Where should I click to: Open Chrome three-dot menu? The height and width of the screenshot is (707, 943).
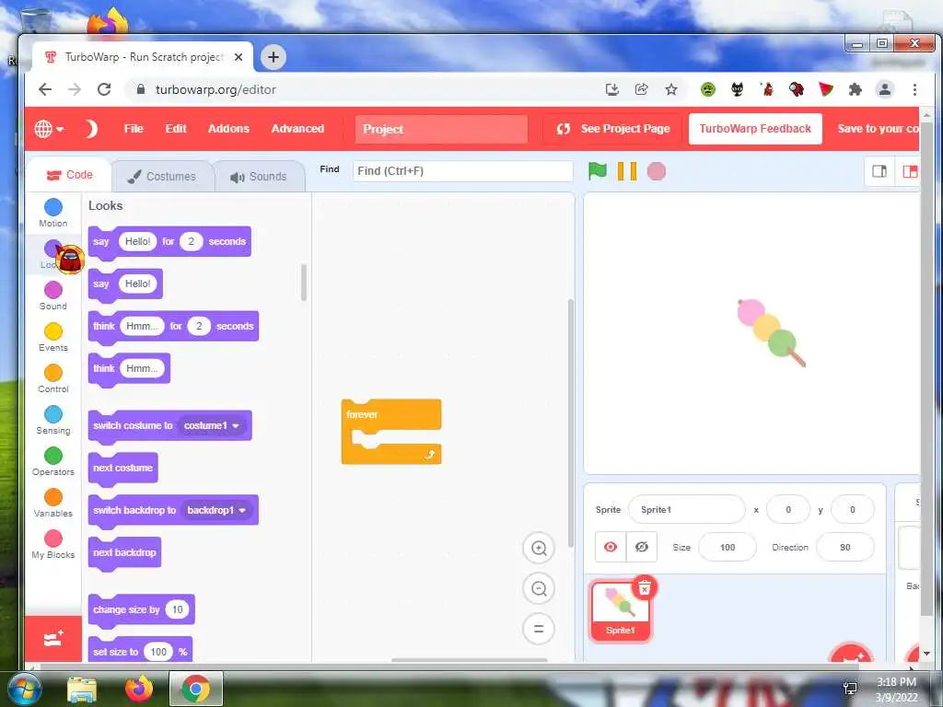[x=914, y=89]
